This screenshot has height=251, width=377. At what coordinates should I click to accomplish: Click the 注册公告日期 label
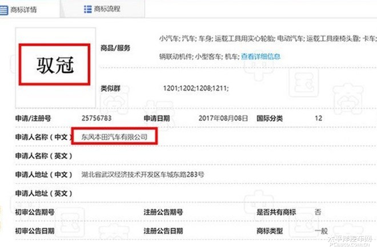pos(163,231)
